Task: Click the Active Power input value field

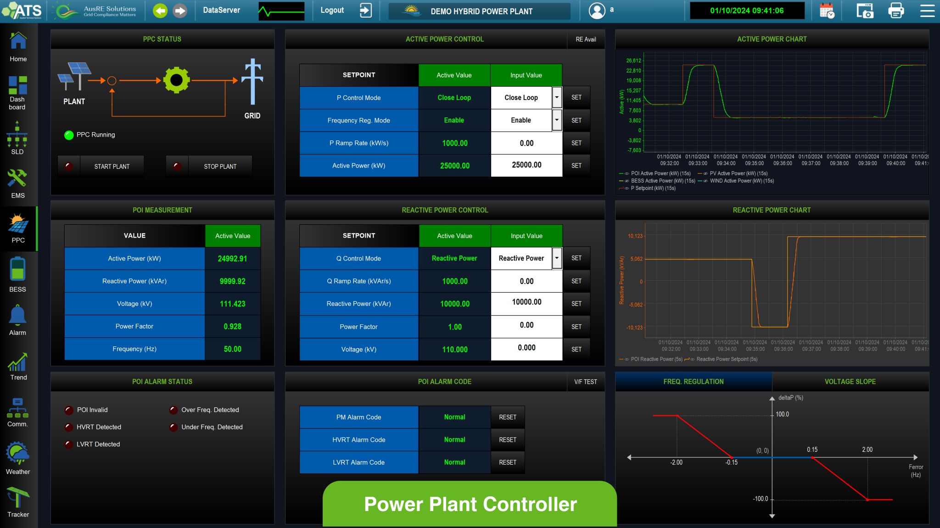Action: [526, 165]
